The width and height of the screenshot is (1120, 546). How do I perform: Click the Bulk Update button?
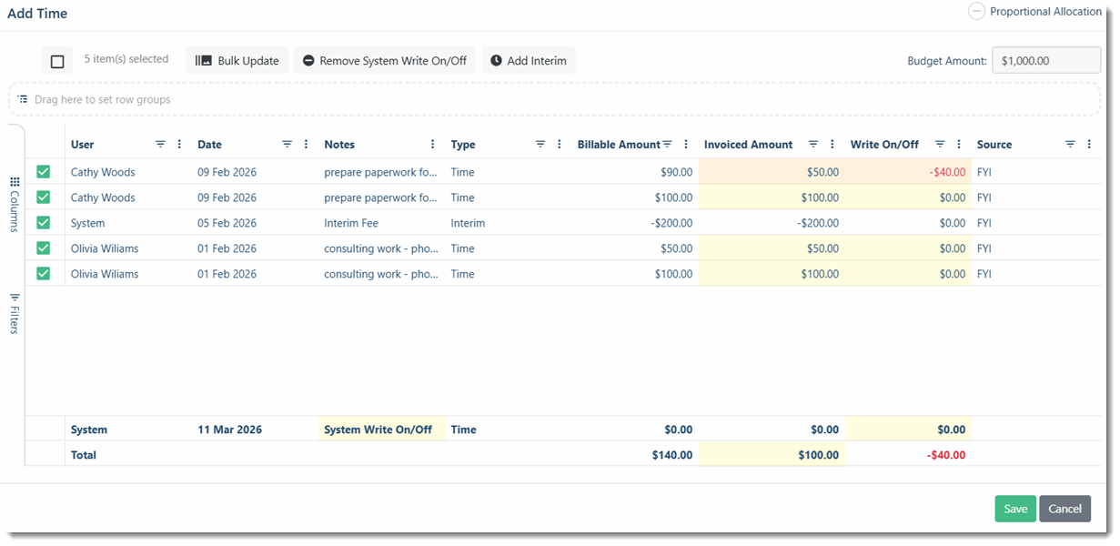point(237,61)
